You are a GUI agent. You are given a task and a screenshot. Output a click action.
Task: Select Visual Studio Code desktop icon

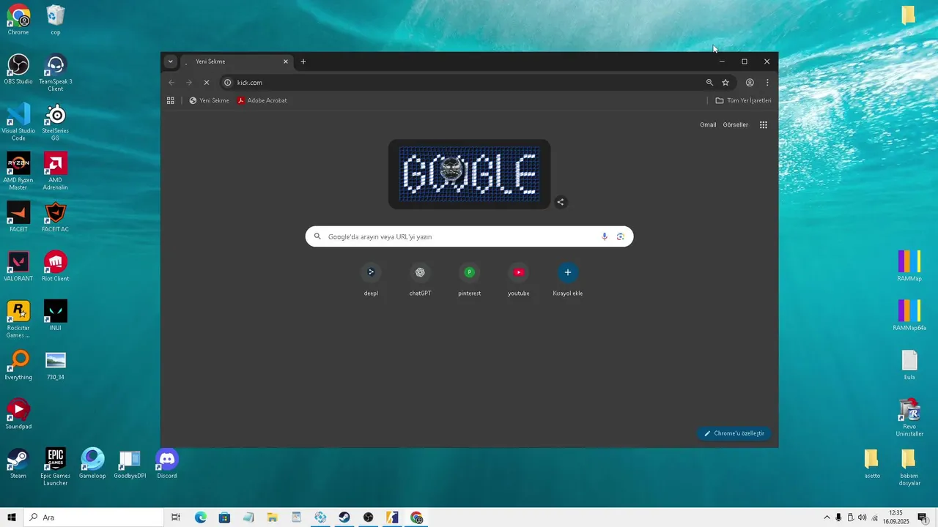18,122
